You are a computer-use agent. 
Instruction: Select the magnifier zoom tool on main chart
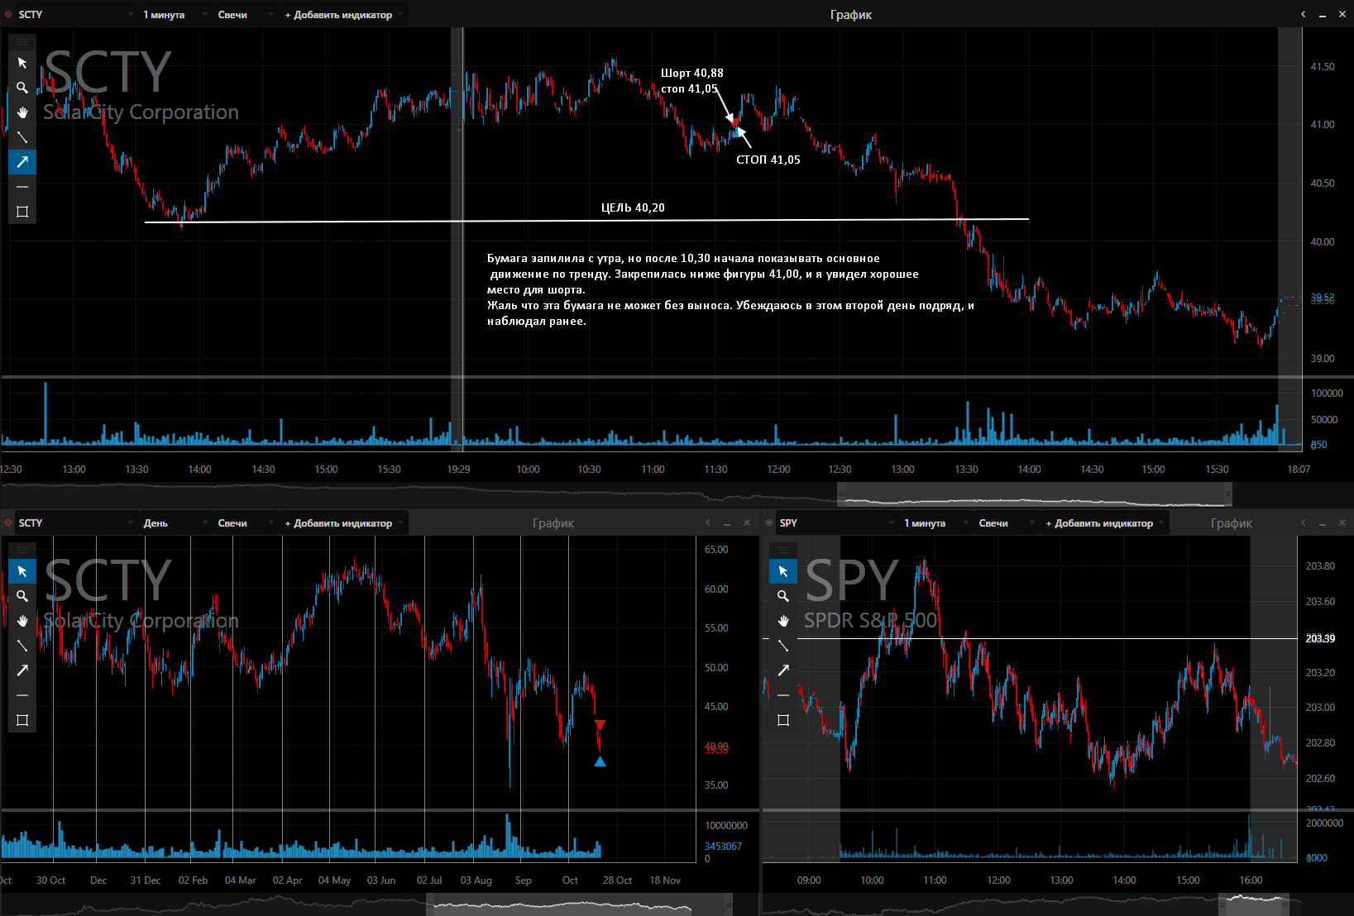tap(22, 88)
